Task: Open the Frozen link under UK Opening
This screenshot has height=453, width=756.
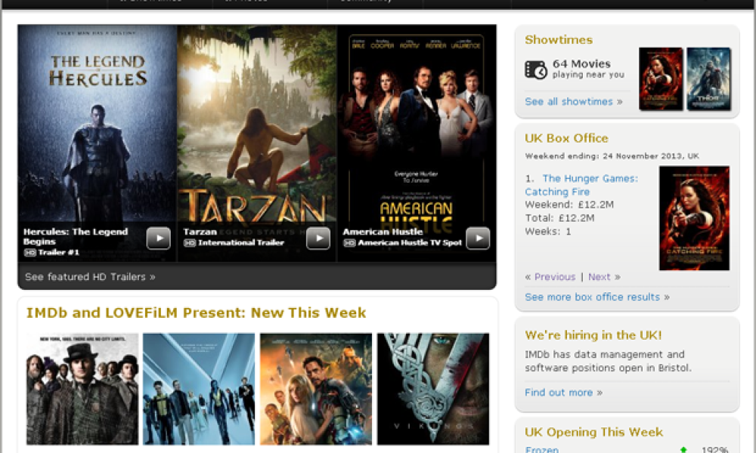Action: (x=541, y=450)
